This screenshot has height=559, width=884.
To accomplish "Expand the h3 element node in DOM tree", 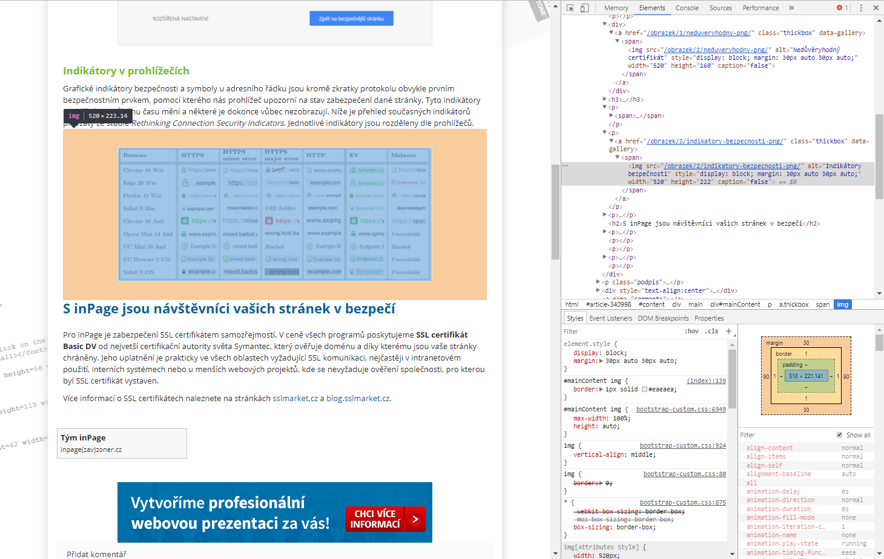I will pos(605,99).
